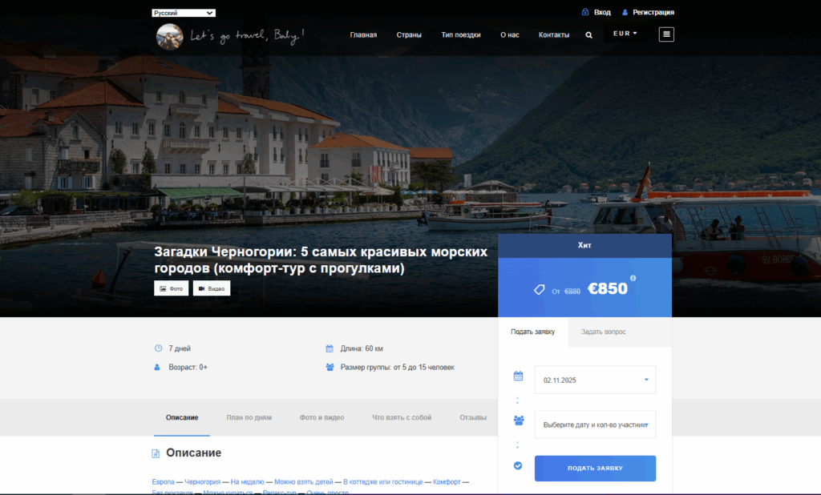Open the EUR currency dropdown
Viewport: 821px width, 495px height.
click(x=625, y=34)
